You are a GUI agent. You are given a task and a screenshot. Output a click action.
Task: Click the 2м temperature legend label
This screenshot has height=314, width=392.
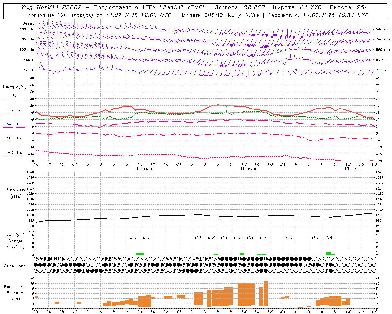coord(14,96)
